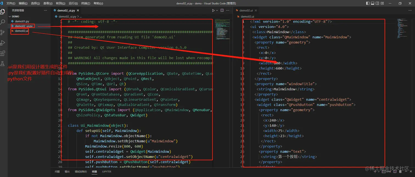Screen dimensions: 415x177
Task: Click the '<ui version="4.0">' XML line
Action: (269, 26)
